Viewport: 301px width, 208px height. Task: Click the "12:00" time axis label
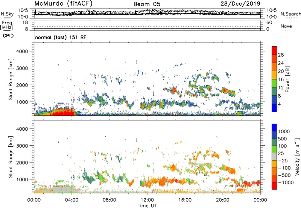(x=147, y=200)
